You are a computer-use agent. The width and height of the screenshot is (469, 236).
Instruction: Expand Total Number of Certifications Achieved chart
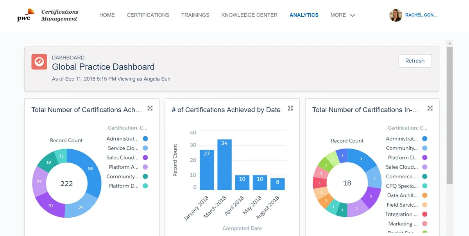(x=150, y=108)
